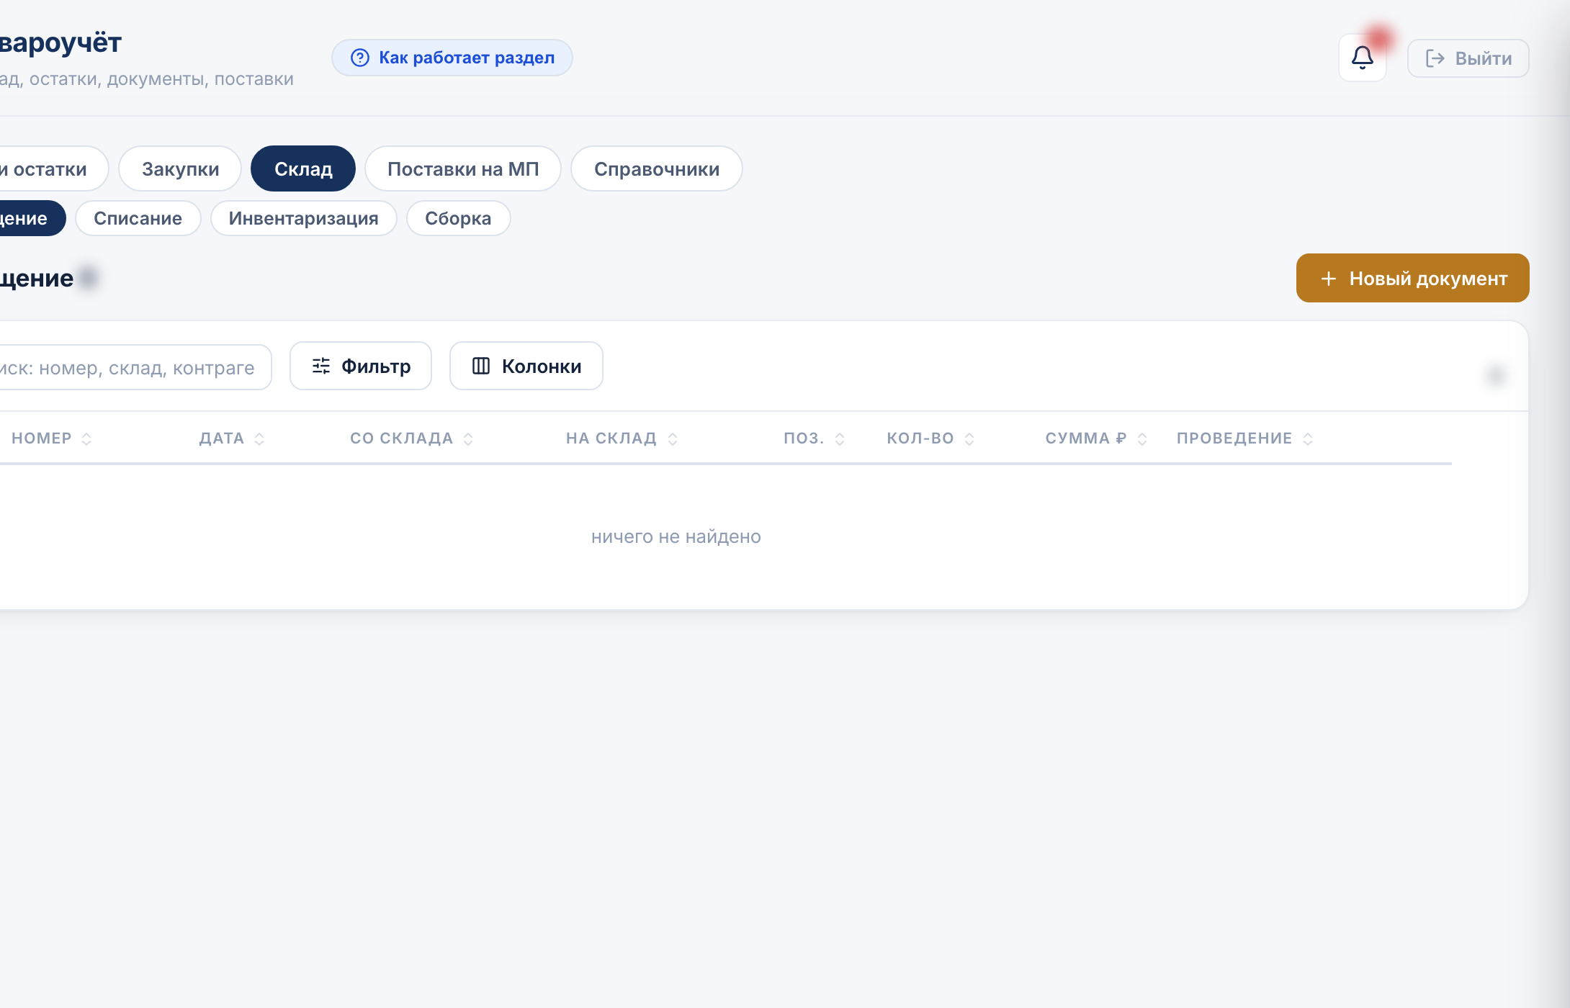Open the Списание sub-tab
The height and width of the screenshot is (1008, 1570).
138,218
